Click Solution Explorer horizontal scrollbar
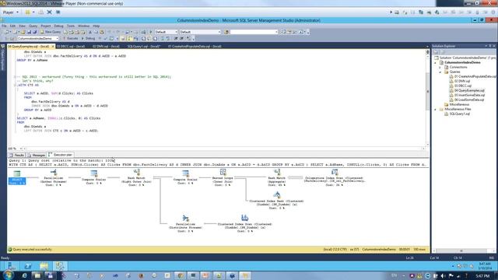The height and width of the screenshot is (280, 498). tap(461, 250)
